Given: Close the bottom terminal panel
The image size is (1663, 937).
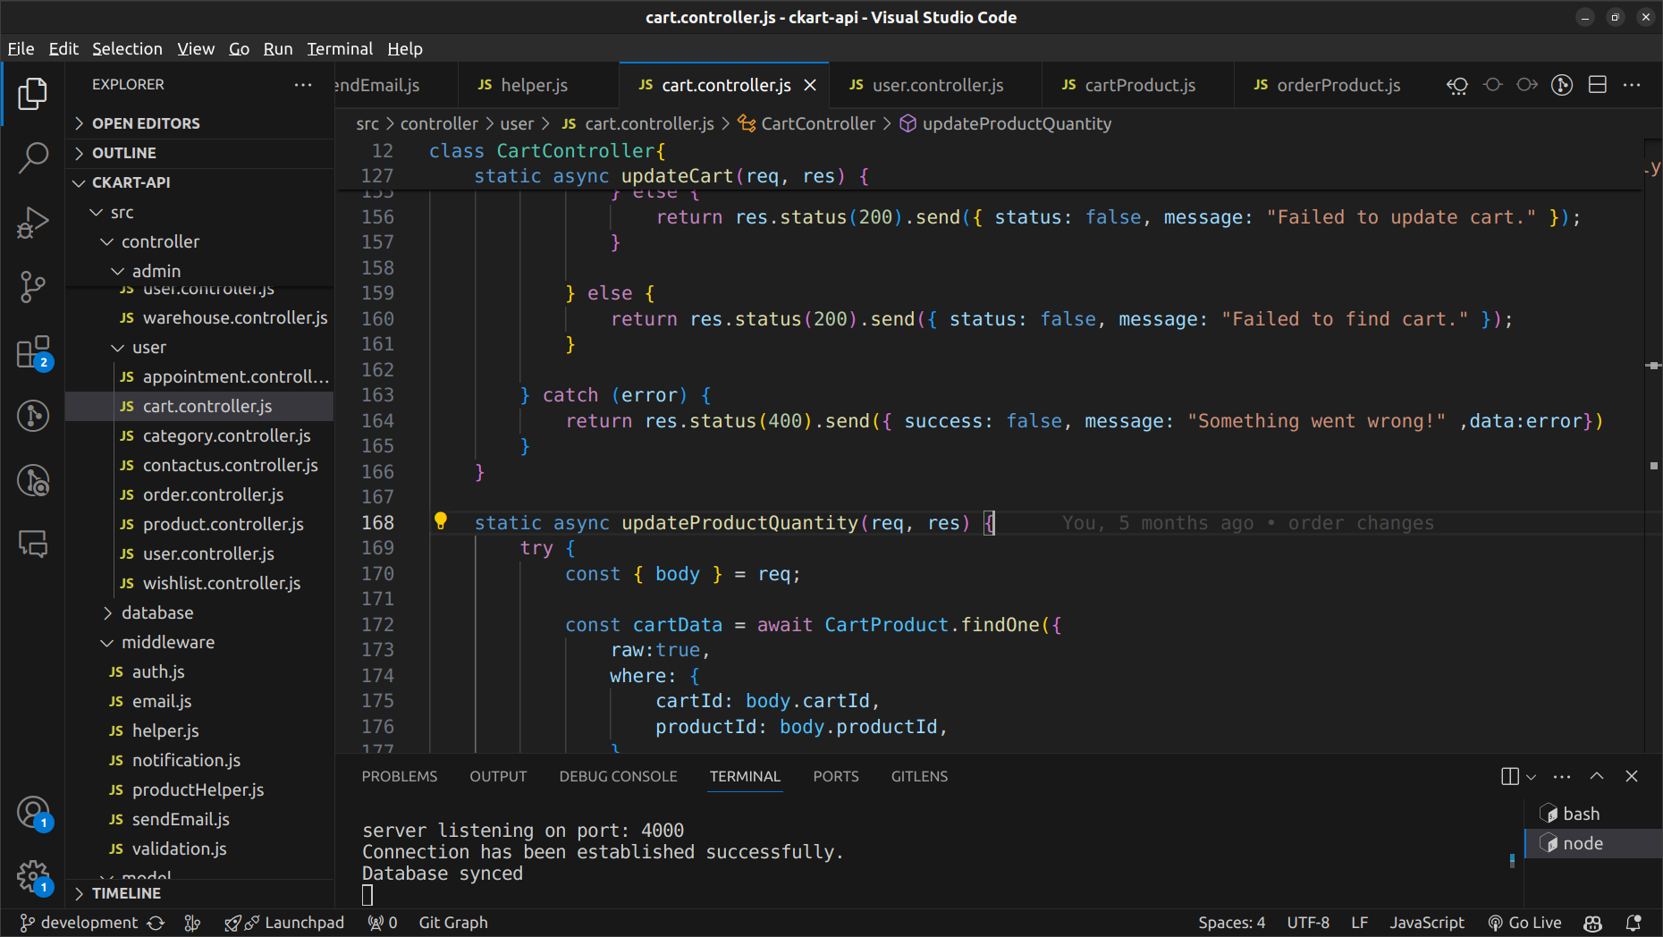Looking at the screenshot, I should [x=1632, y=776].
